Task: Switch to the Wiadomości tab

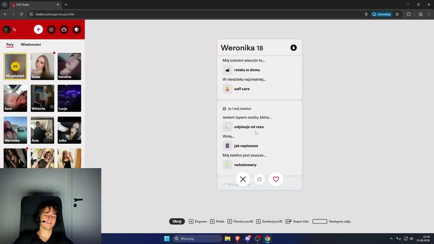Action: (x=31, y=44)
